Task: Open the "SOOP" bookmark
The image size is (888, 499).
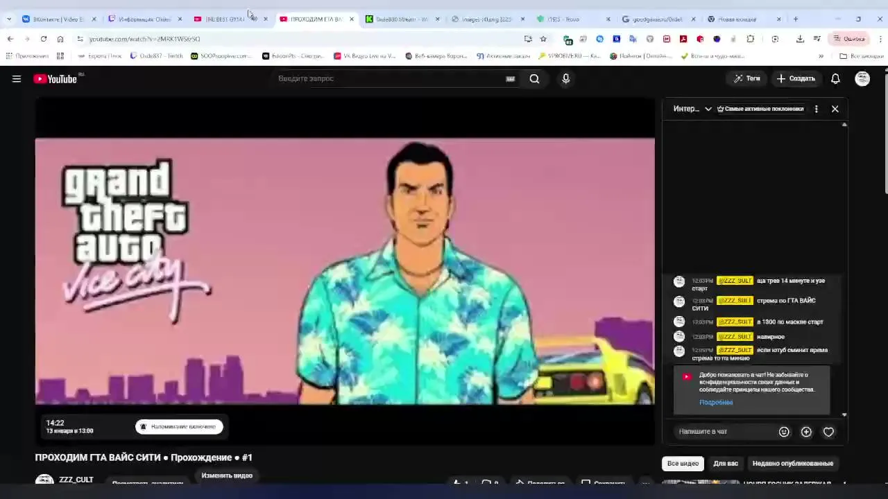Action: [221, 56]
